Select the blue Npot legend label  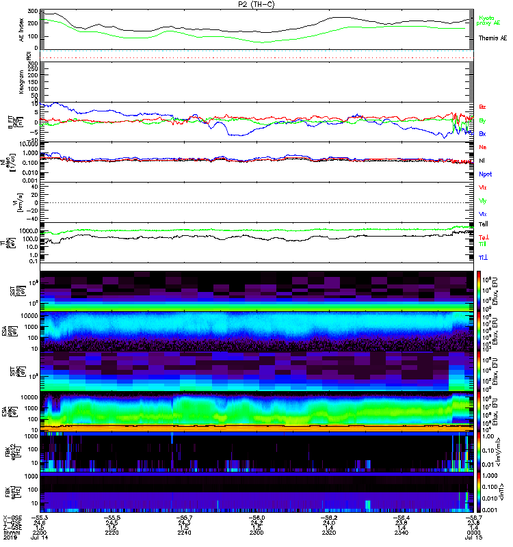tap(486, 174)
